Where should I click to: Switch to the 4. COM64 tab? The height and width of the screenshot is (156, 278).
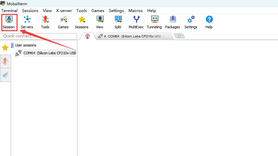pyautogui.click(x=134, y=36)
